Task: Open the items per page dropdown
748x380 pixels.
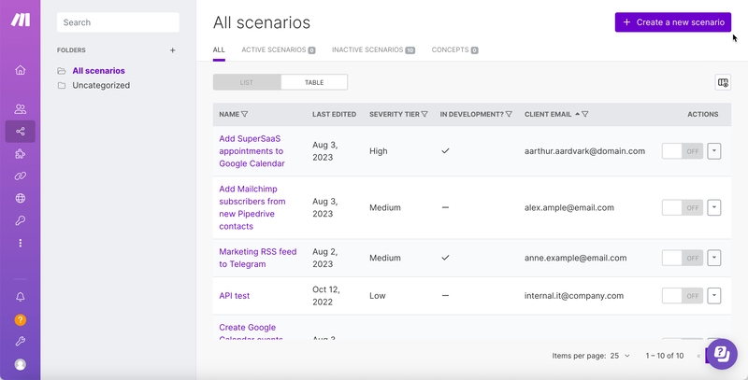Action: (621, 356)
